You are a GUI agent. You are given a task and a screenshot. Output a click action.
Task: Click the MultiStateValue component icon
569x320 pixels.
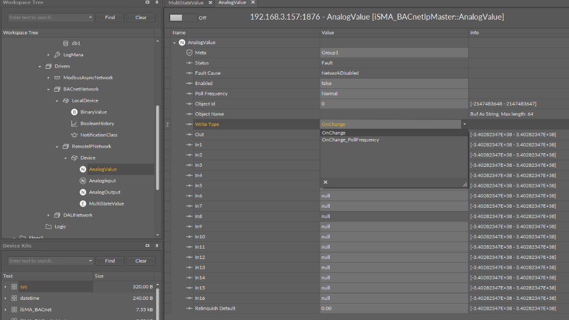coord(83,203)
